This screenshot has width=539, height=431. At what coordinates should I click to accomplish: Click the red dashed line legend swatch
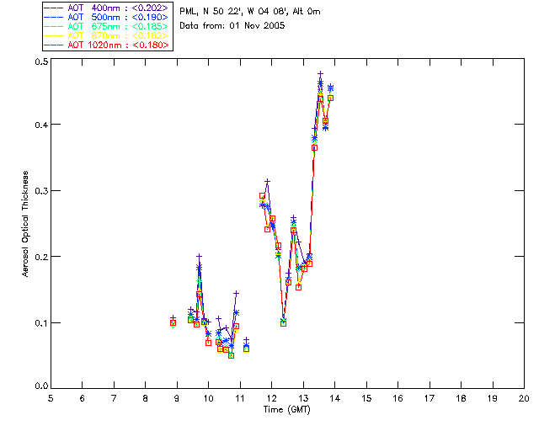pos(53,45)
